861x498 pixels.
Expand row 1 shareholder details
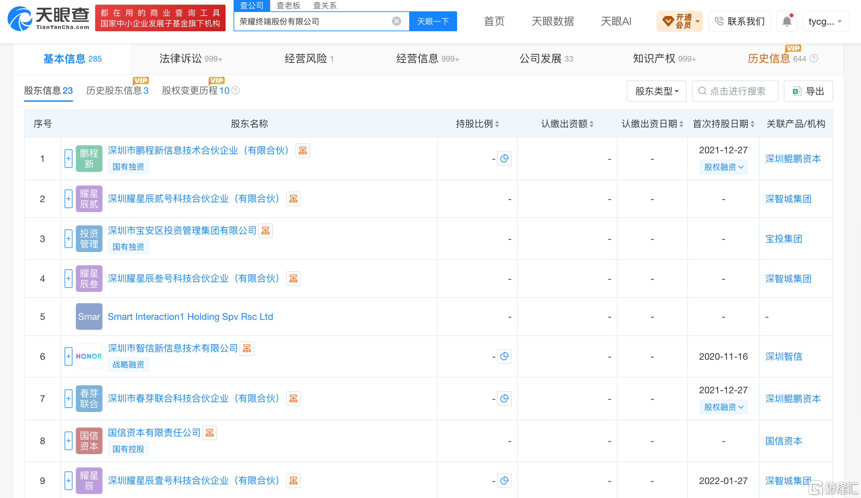[x=68, y=159]
